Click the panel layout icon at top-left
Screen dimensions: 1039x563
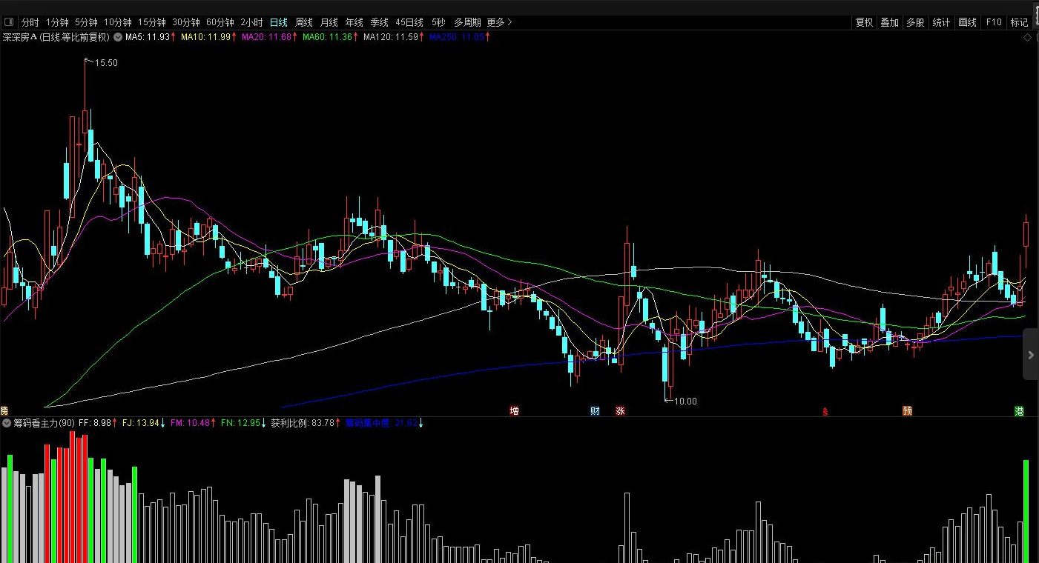click(9, 22)
